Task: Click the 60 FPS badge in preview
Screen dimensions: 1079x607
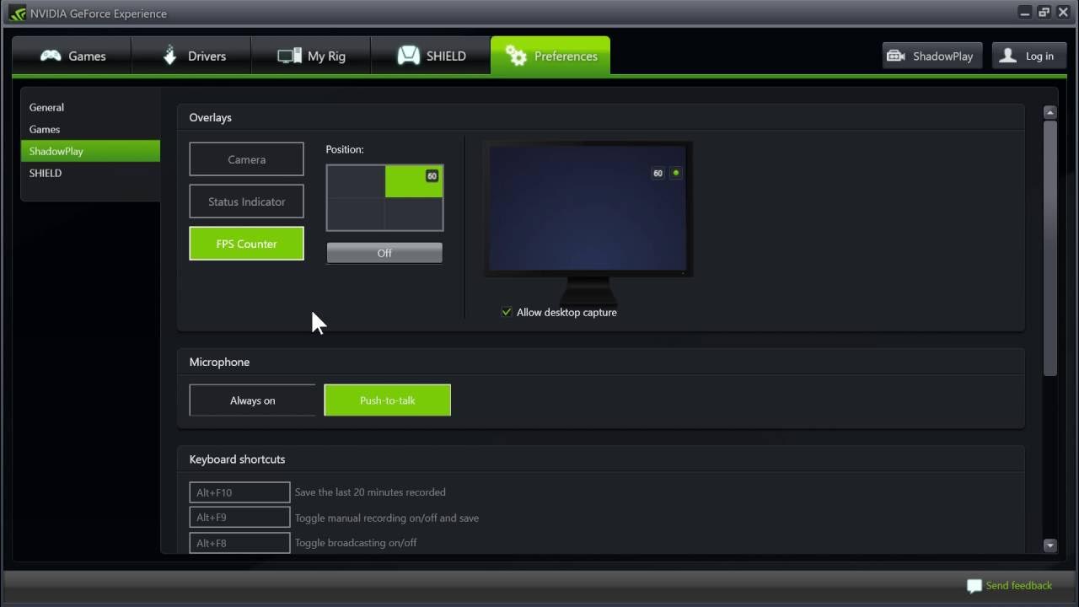Action: coord(658,174)
